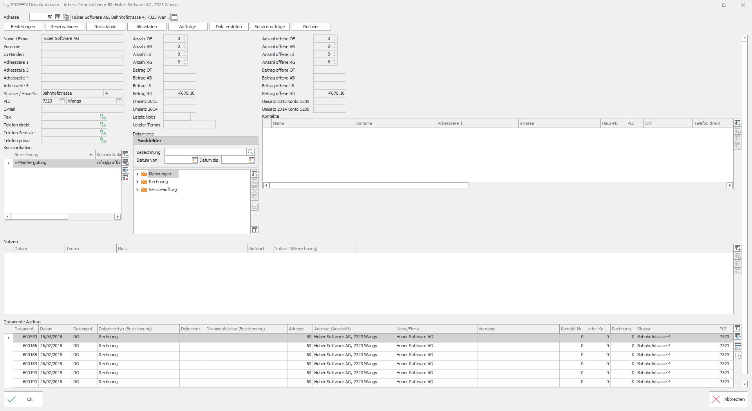Open the window icon after address text
This screenshot has height=411, width=752.
175,17
